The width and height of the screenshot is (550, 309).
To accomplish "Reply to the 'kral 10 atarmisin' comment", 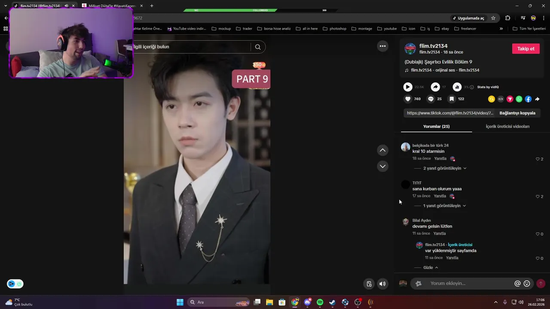I will click(440, 159).
